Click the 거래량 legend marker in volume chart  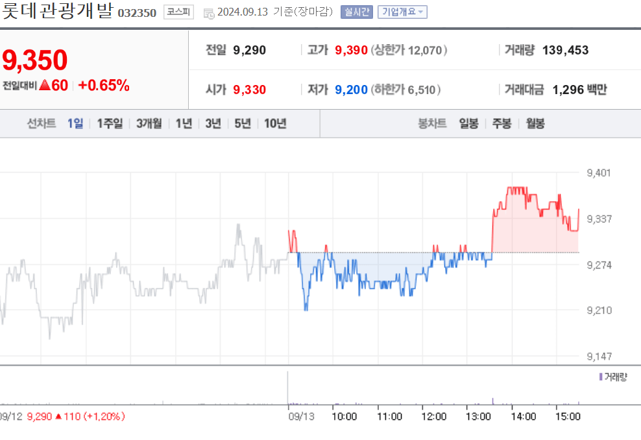(x=601, y=376)
